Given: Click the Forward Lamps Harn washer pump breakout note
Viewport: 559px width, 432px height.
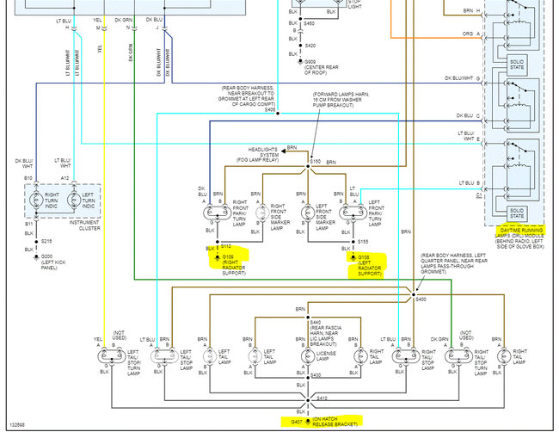Looking at the screenshot, I should pos(341,100).
